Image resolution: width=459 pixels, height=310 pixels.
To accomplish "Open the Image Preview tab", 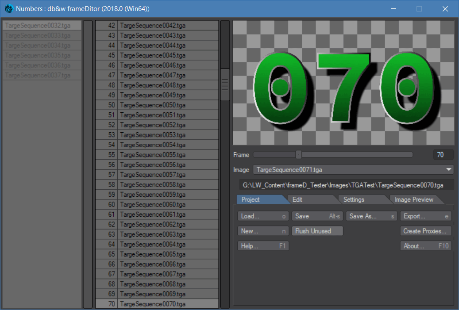I will tap(414, 199).
